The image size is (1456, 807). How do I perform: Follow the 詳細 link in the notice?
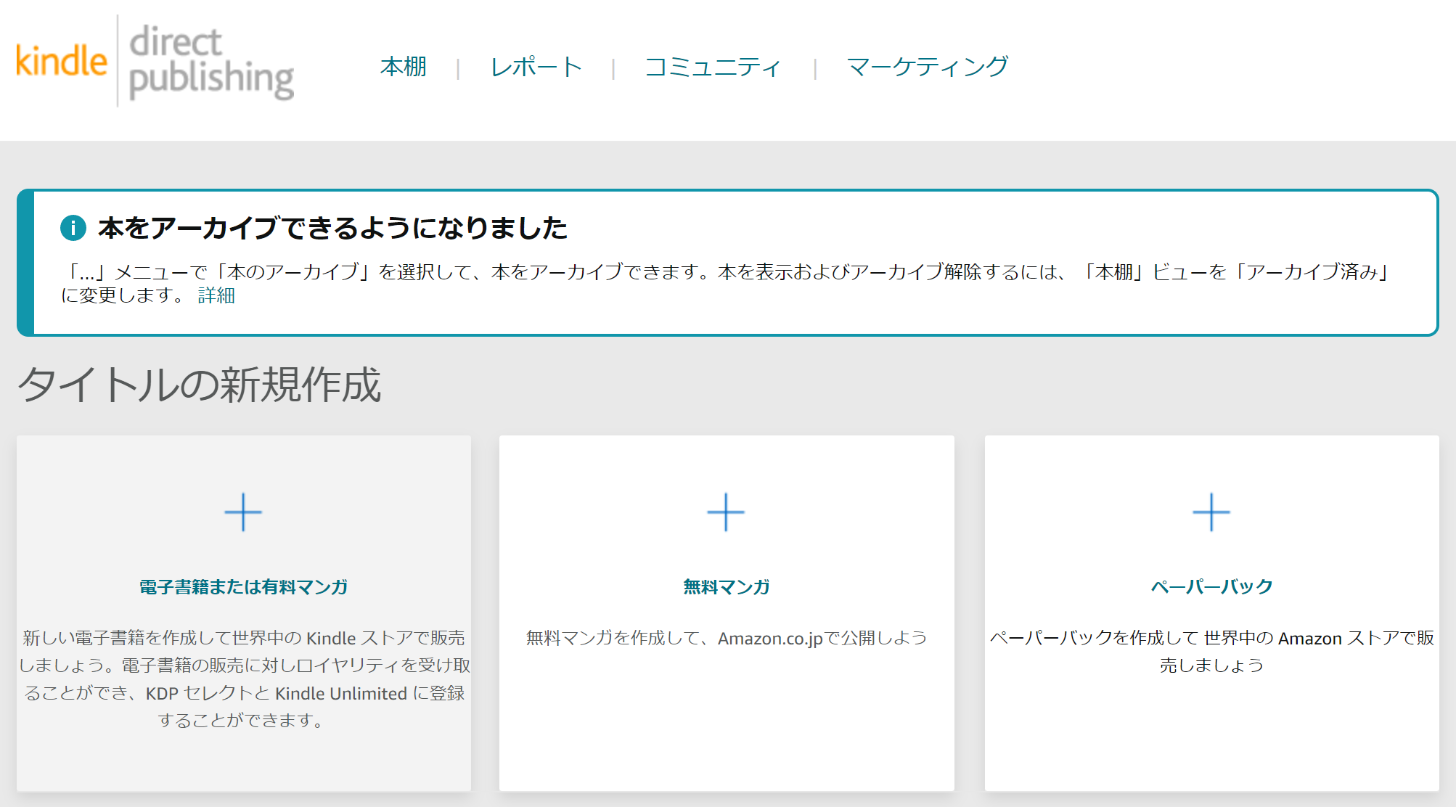coord(216,295)
